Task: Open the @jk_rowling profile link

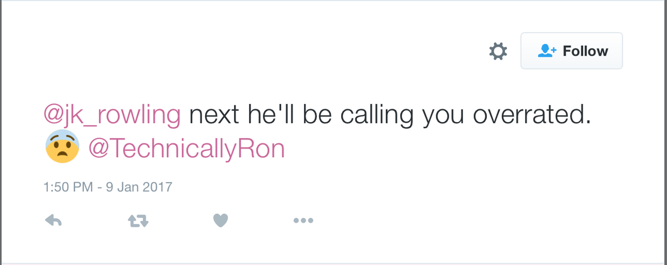Action: (112, 116)
